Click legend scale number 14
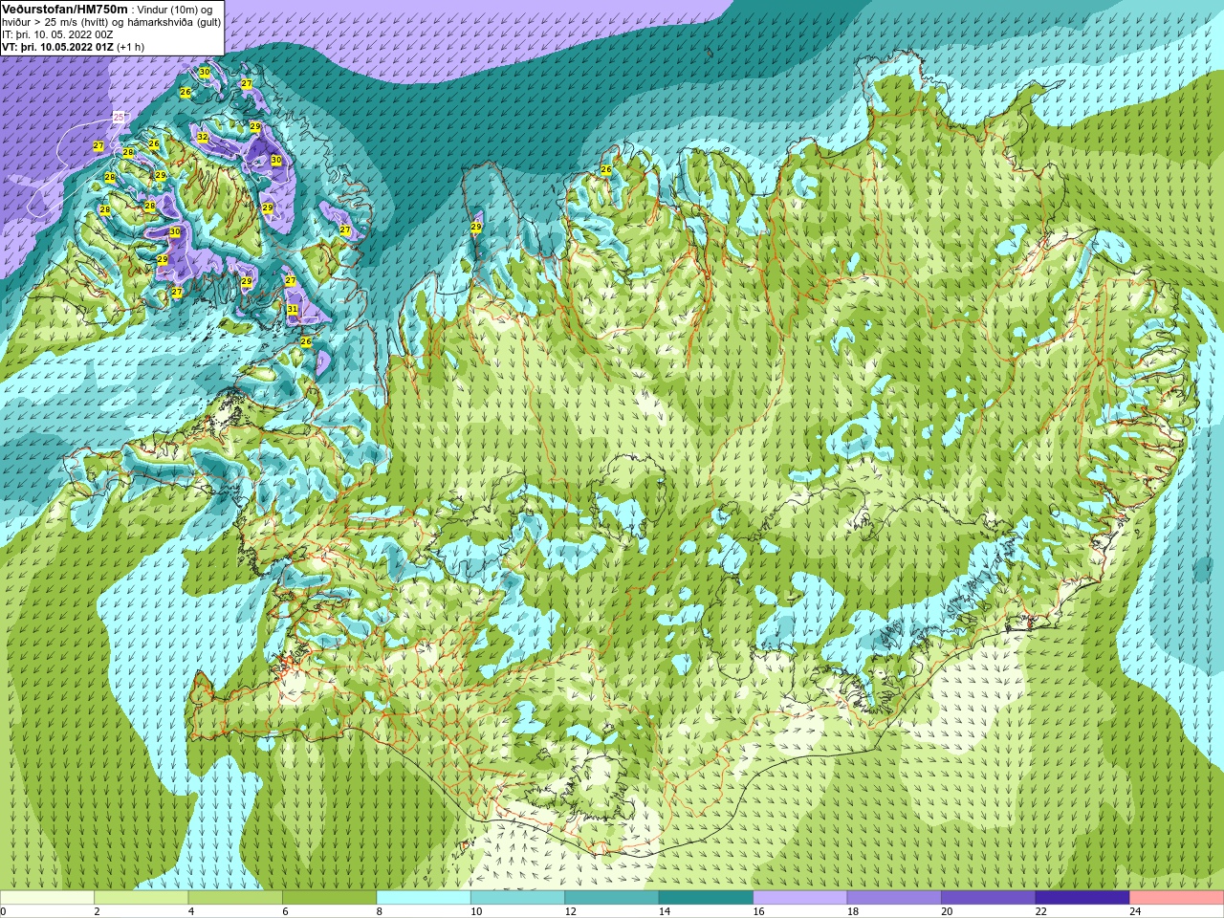 [x=665, y=911]
